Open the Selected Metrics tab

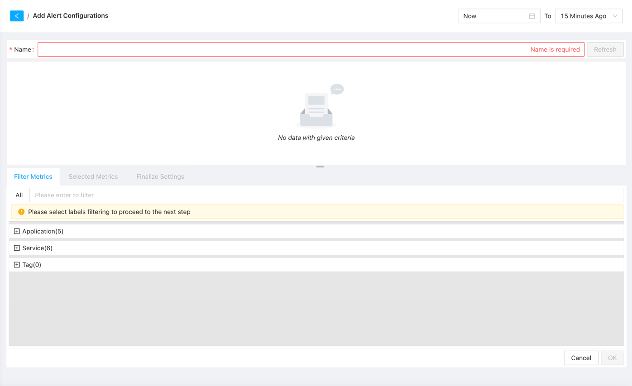click(x=93, y=176)
